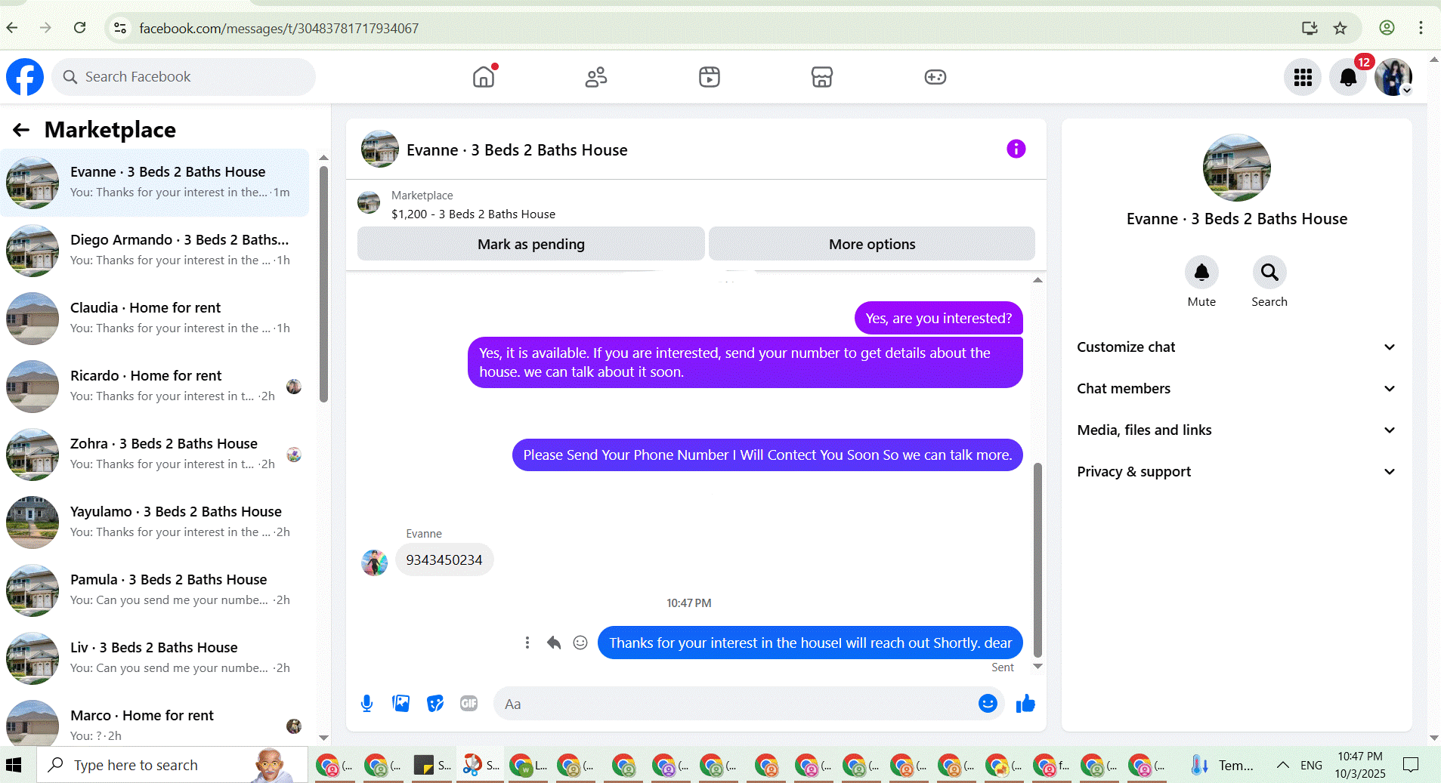Click the Search Facebook input field

click(184, 77)
